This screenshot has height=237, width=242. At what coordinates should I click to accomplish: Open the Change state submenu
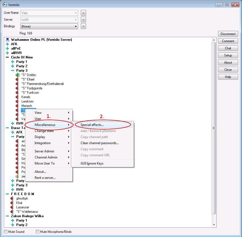49,131
